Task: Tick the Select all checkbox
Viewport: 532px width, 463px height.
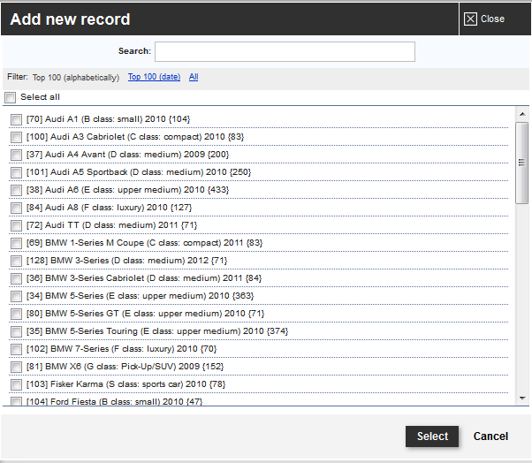Action: tap(11, 97)
